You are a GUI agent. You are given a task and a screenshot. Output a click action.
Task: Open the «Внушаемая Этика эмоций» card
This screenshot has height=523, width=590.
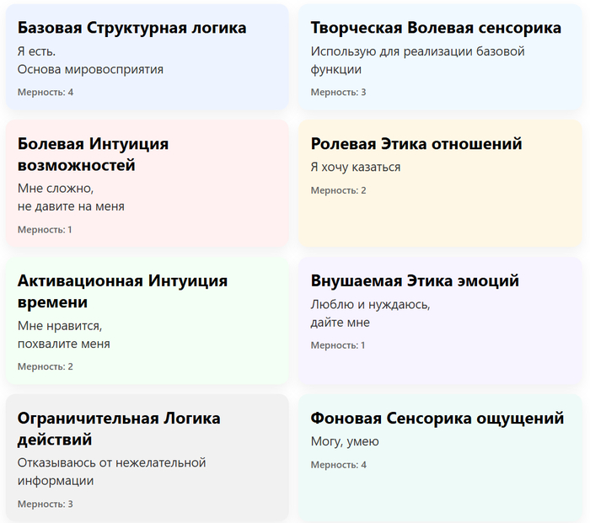click(415, 280)
